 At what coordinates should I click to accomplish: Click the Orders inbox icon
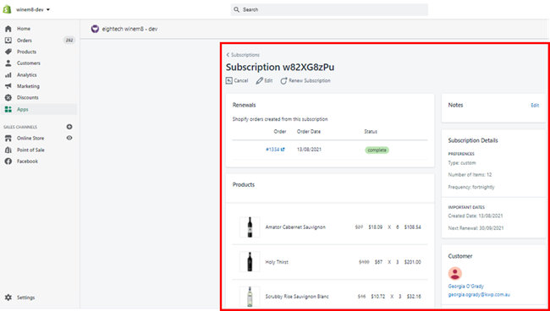coord(8,41)
